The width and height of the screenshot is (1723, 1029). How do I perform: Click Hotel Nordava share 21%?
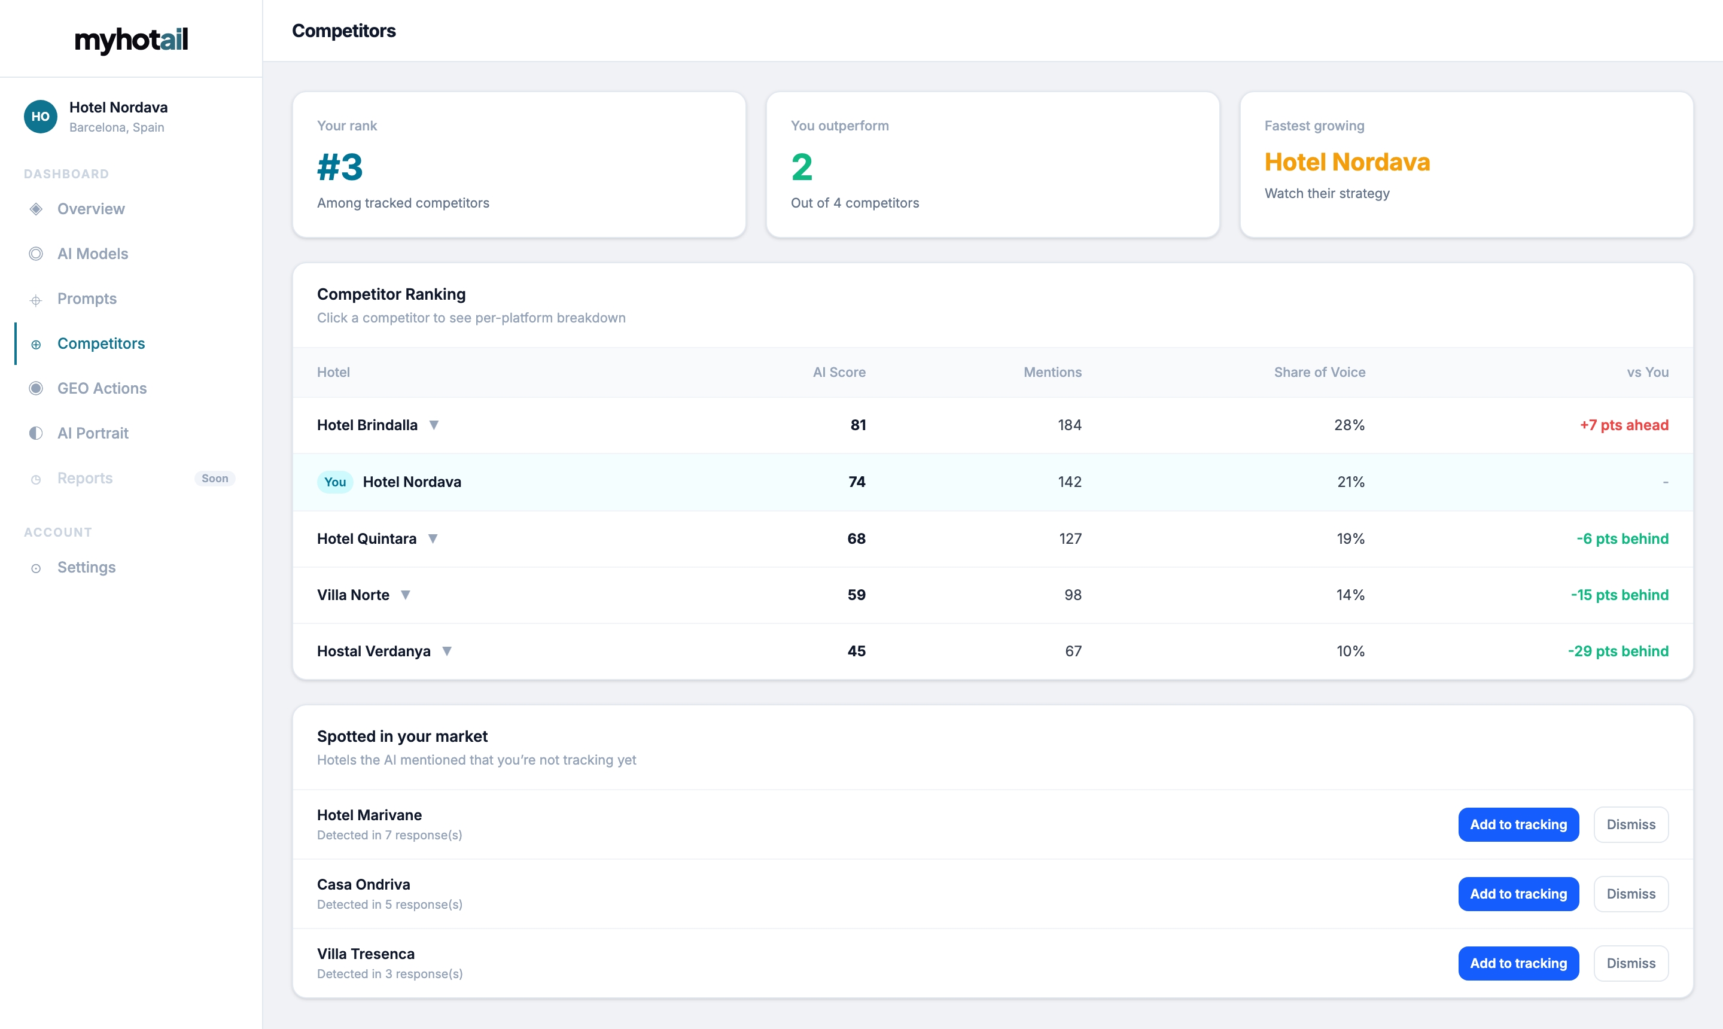tap(1351, 482)
